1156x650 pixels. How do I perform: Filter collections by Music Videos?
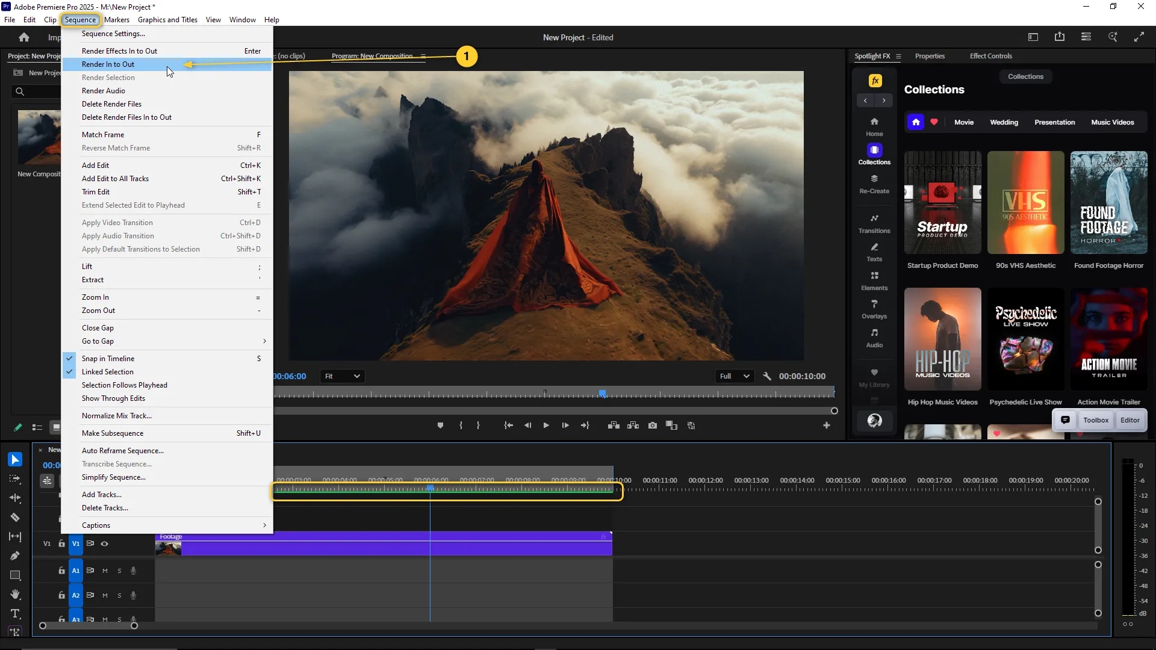click(1112, 122)
